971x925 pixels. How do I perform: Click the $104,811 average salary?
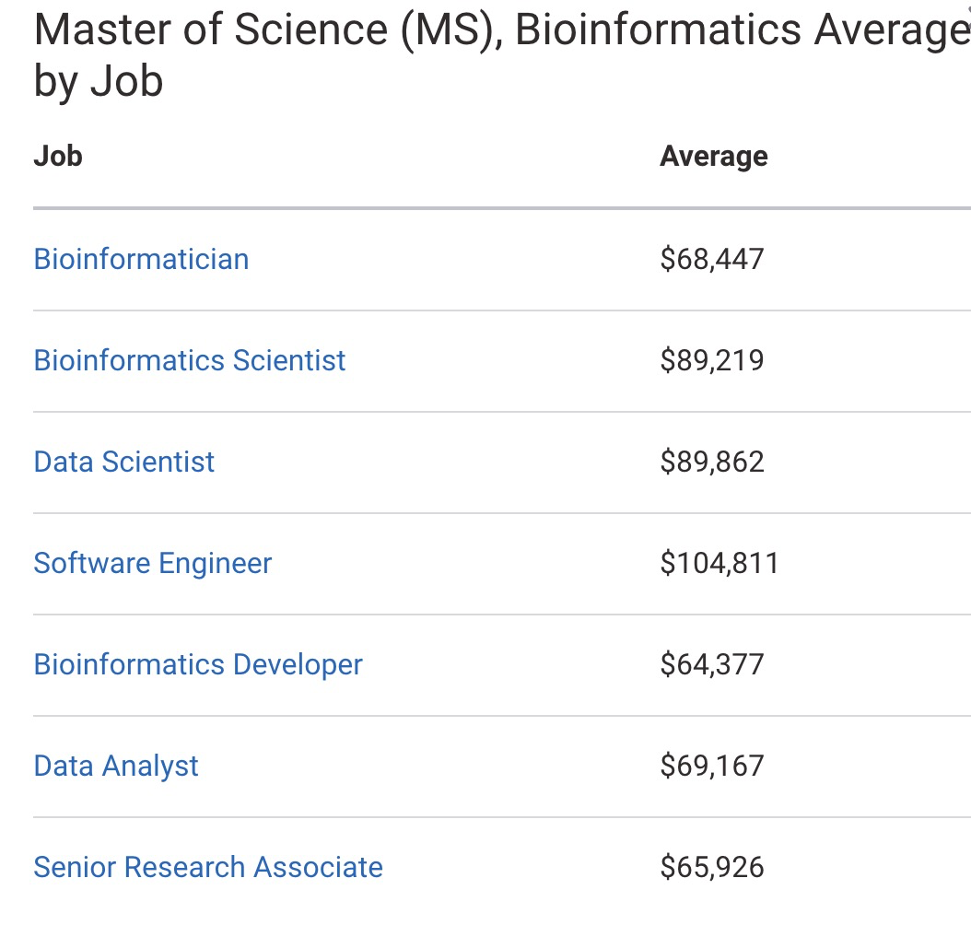click(719, 563)
